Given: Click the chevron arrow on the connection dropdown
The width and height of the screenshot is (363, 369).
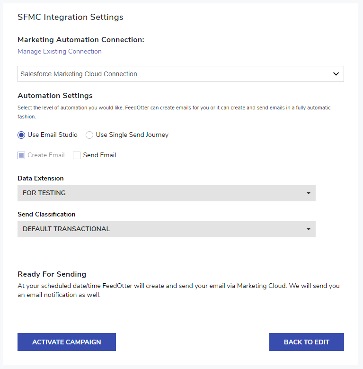Looking at the screenshot, I should pos(336,74).
